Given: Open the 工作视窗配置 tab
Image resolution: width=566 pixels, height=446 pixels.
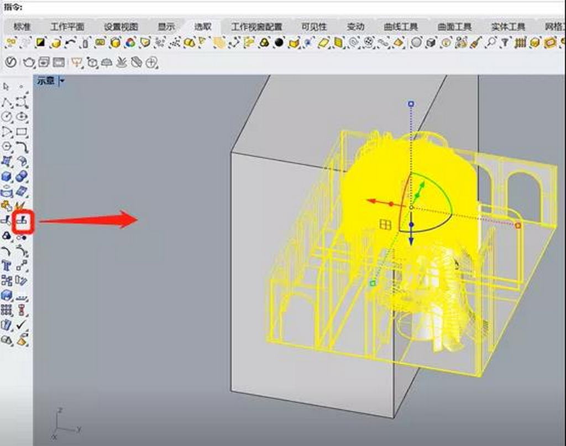Looking at the screenshot, I should [256, 27].
